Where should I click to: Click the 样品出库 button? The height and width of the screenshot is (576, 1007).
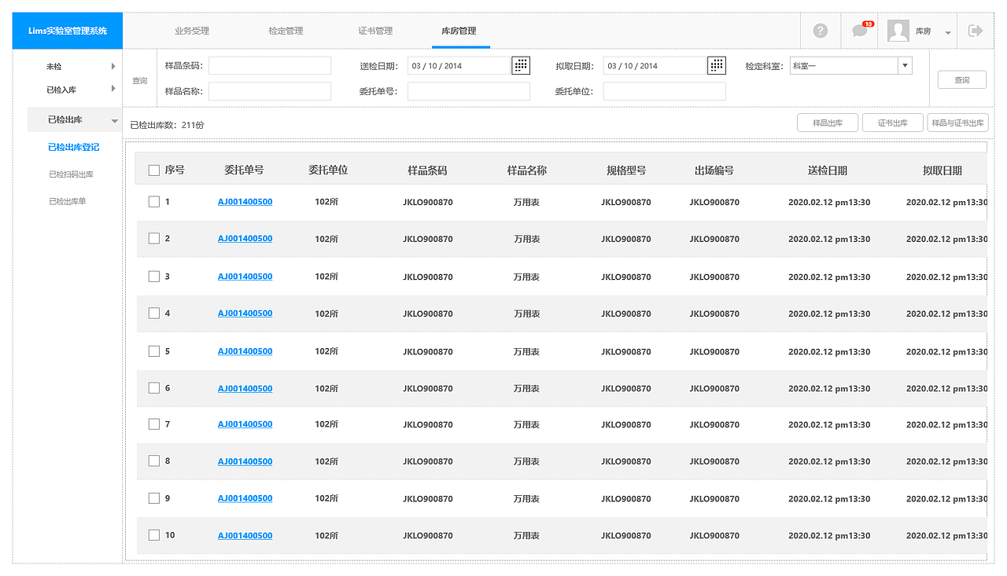[828, 123]
